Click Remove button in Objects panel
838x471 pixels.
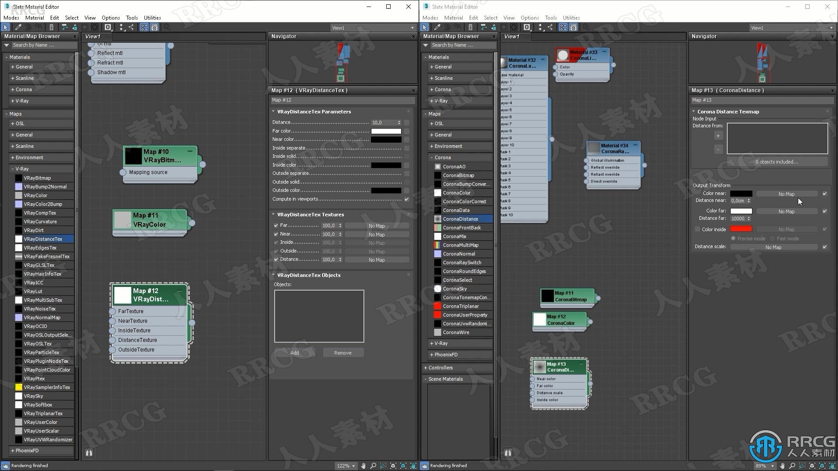click(343, 352)
